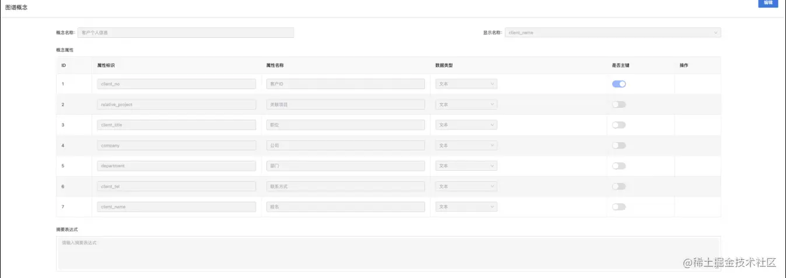Click the 图谱概念 page title
Image resolution: width=786 pixels, height=278 pixels.
coord(16,7)
